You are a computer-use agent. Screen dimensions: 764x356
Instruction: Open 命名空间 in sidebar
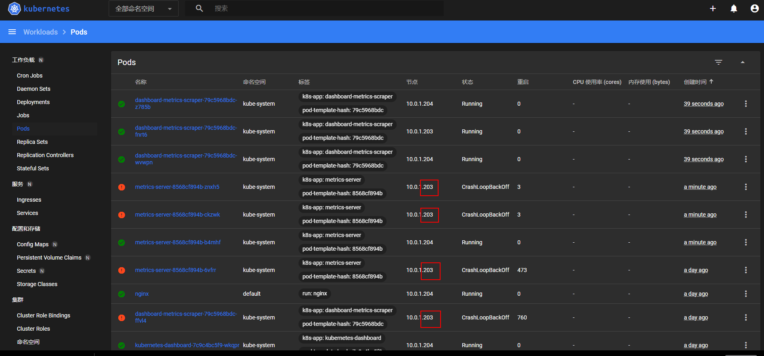pyautogui.click(x=28, y=342)
